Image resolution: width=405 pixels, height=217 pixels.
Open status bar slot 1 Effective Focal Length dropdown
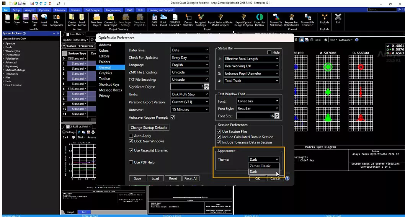[251, 59]
